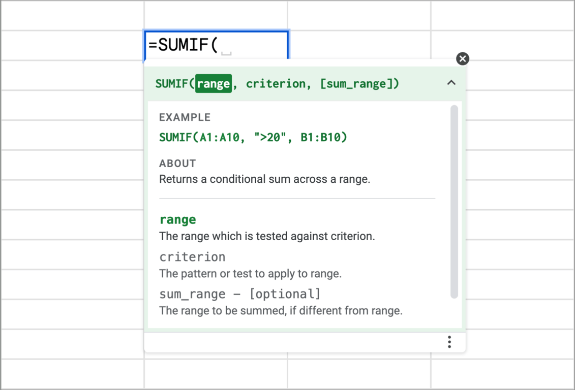The width and height of the screenshot is (575, 390).
Task: Select the highlighted range argument
Action: point(214,83)
